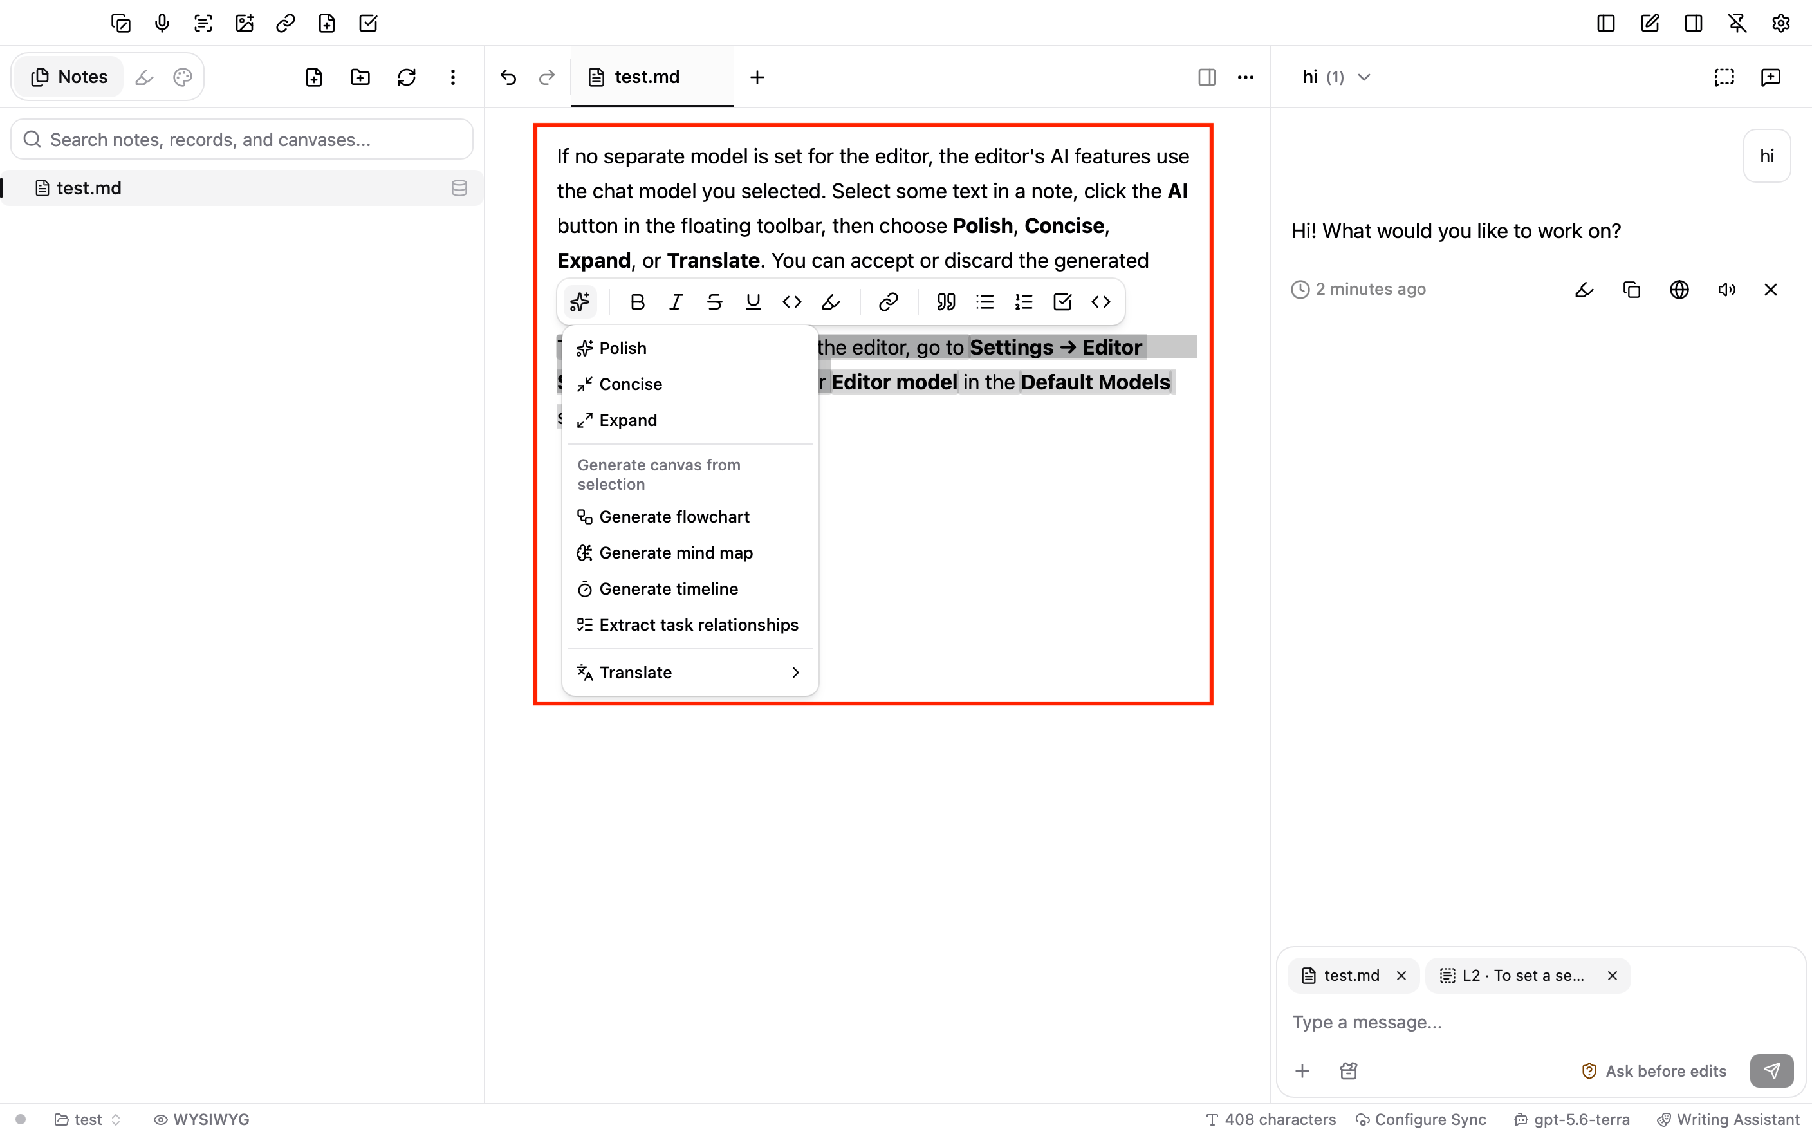1812x1134 pixels.
Task: Create a new folder in sidebar
Action: 360,77
